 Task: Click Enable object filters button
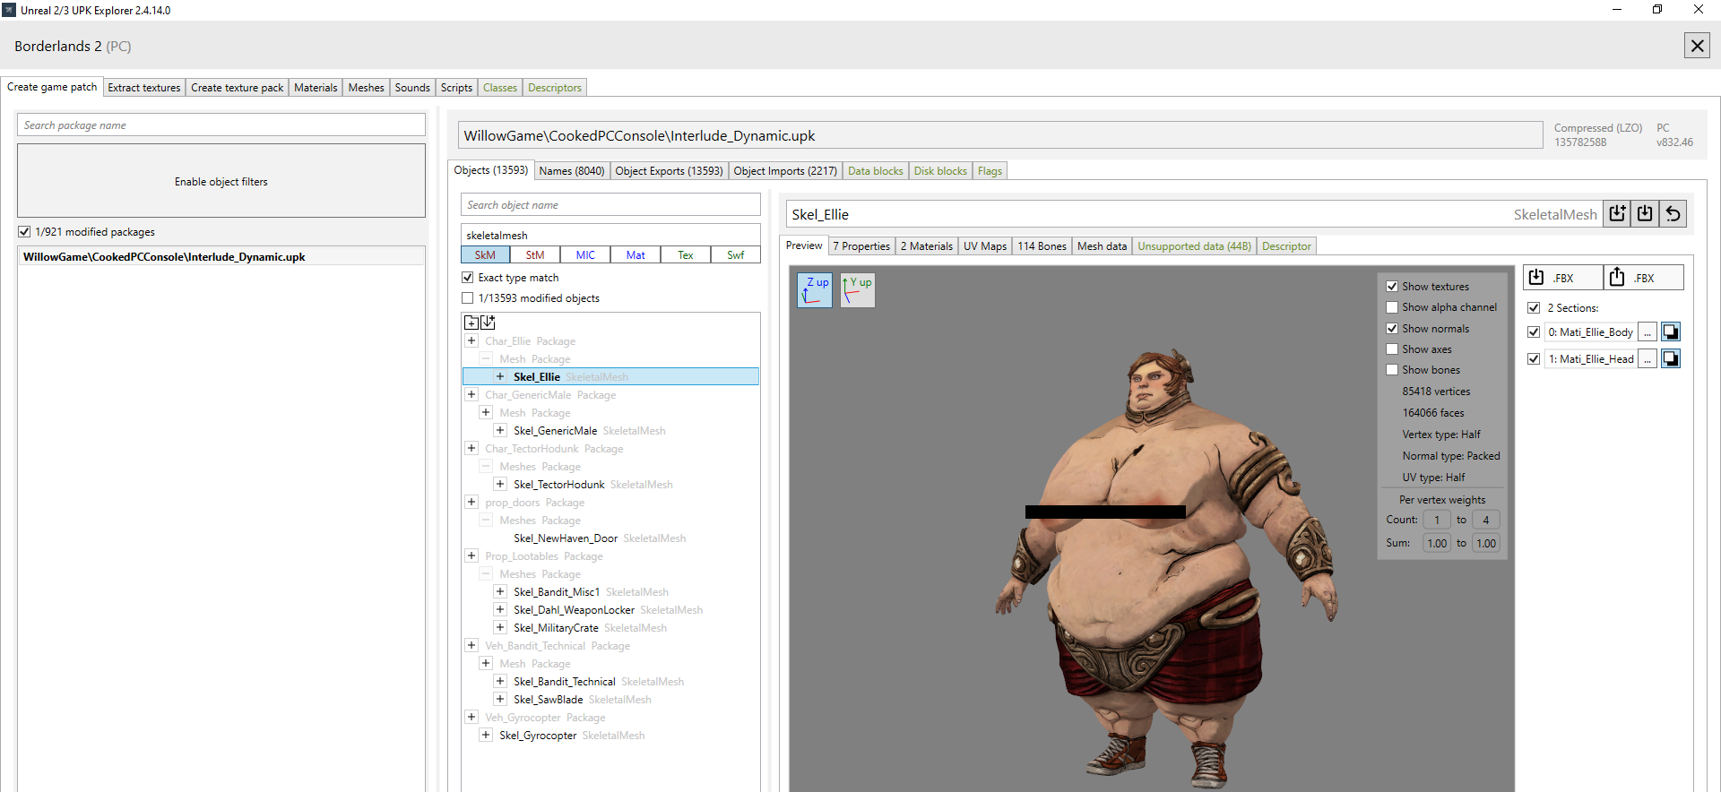[221, 182]
